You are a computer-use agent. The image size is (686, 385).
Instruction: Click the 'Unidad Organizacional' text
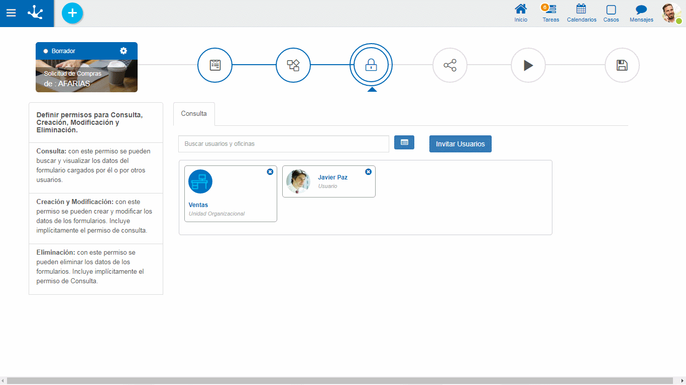click(216, 214)
